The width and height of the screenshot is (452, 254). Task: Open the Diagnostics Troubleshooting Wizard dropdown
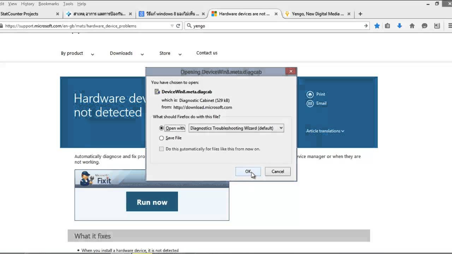pyautogui.click(x=236, y=128)
